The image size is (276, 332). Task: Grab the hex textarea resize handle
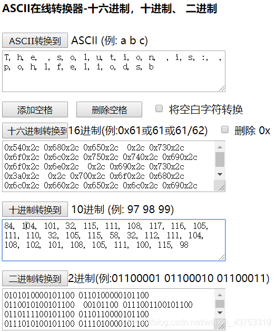pos(222,188)
